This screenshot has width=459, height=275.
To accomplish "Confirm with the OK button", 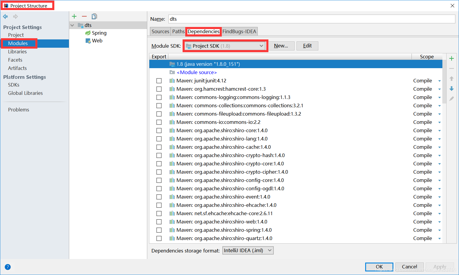I will tap(379, 267).
